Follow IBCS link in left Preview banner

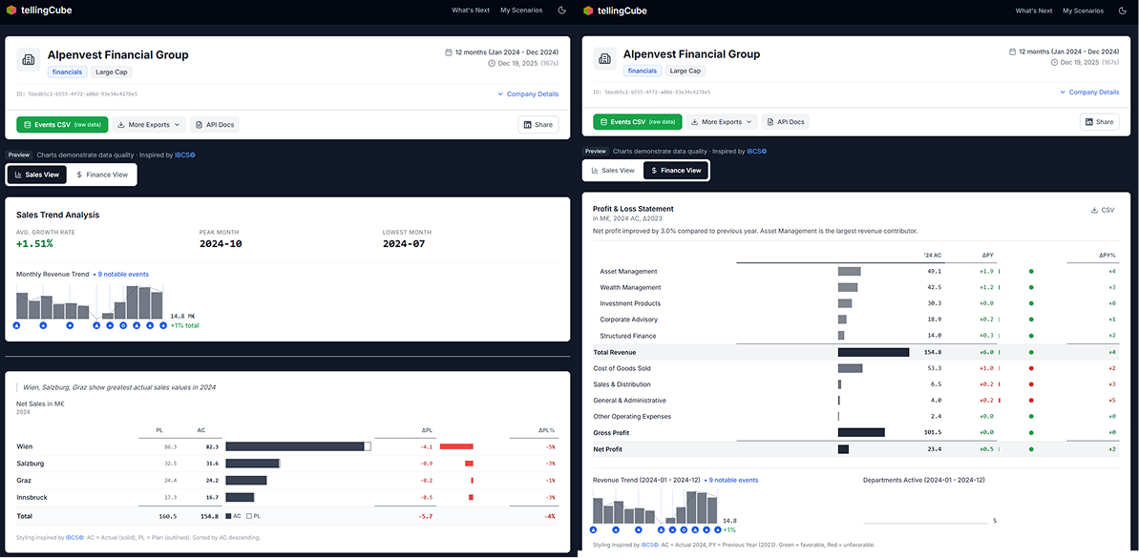coord(185,155)
